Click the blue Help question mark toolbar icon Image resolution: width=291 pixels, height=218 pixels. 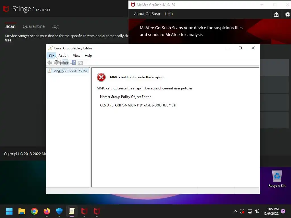[x=74, y=63]
